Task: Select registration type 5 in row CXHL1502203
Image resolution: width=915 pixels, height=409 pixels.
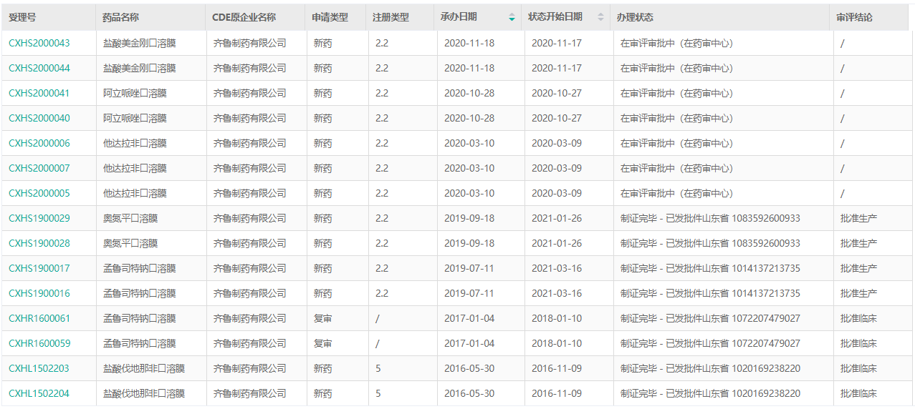Action: pos(378,368)
